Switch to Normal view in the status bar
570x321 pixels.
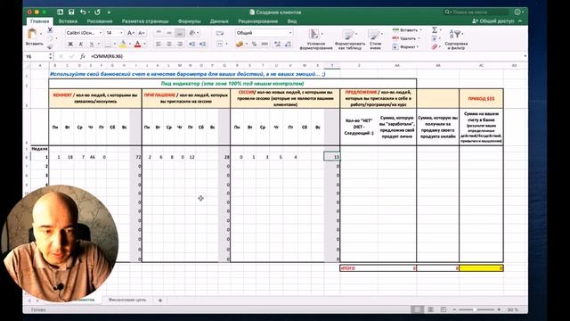tap(417, 309)
